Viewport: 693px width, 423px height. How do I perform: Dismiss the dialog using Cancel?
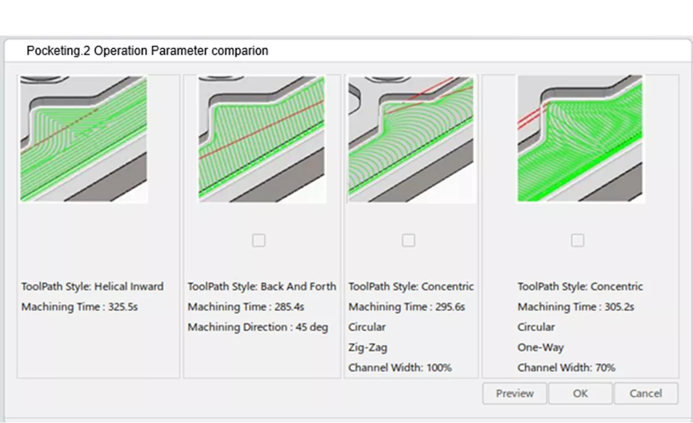point(645,393)
